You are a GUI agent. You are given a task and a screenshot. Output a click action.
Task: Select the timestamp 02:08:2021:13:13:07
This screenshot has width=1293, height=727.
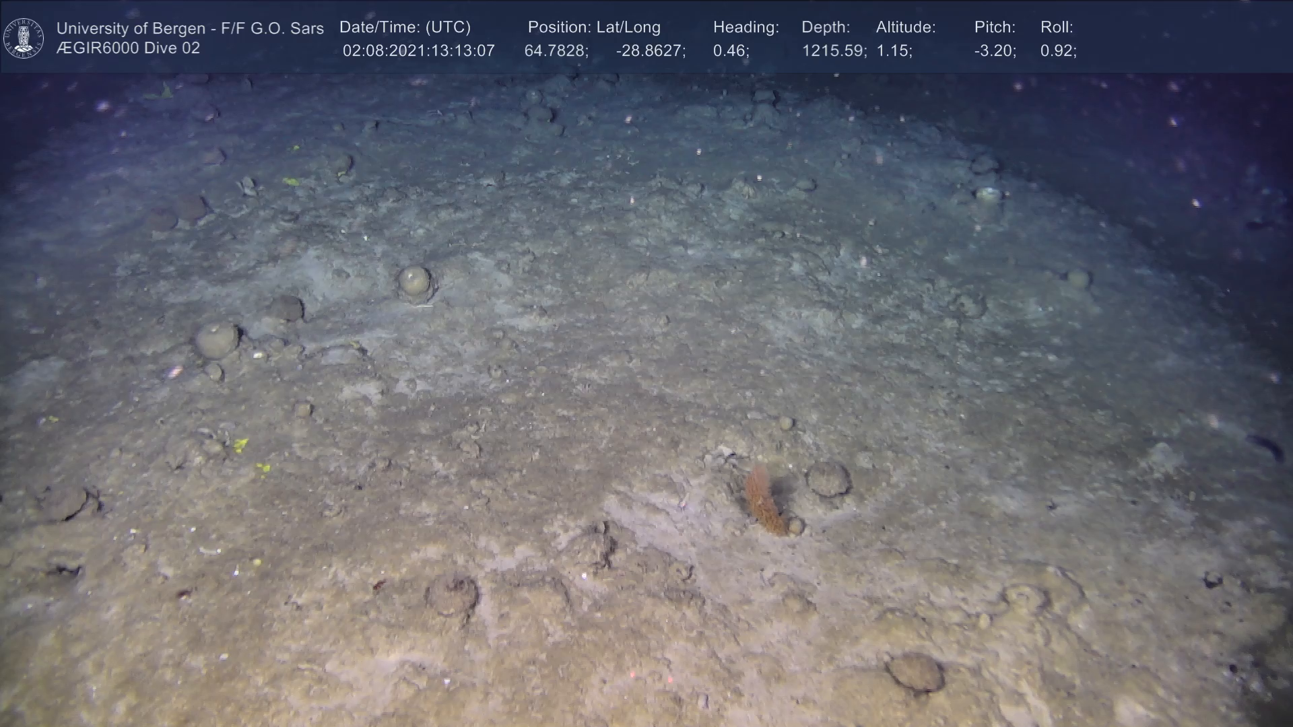pos(418,51)
